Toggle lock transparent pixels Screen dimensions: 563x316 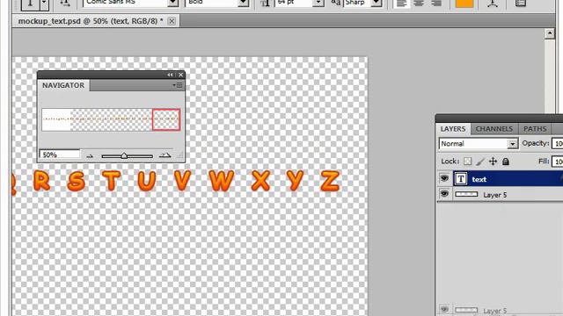point(467,162)
